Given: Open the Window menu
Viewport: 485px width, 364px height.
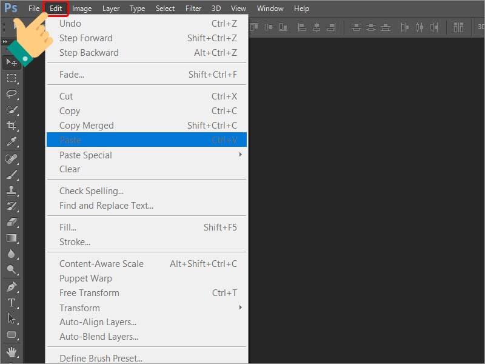Looking at the screenshot, I should click(270, 8).
